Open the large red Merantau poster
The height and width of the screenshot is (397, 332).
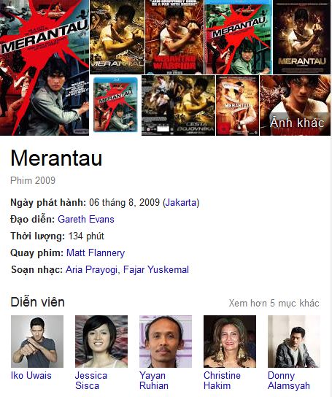tap(45, 68)
